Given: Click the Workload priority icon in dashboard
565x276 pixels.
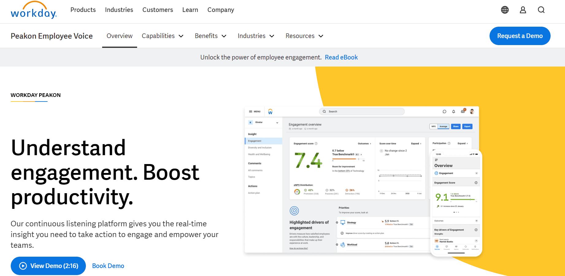Looking at the screenshot, I should coord(343,245).
